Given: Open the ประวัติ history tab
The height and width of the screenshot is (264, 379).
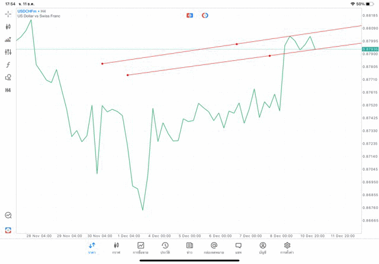Looking at the screenshot, I should [165, 248].
